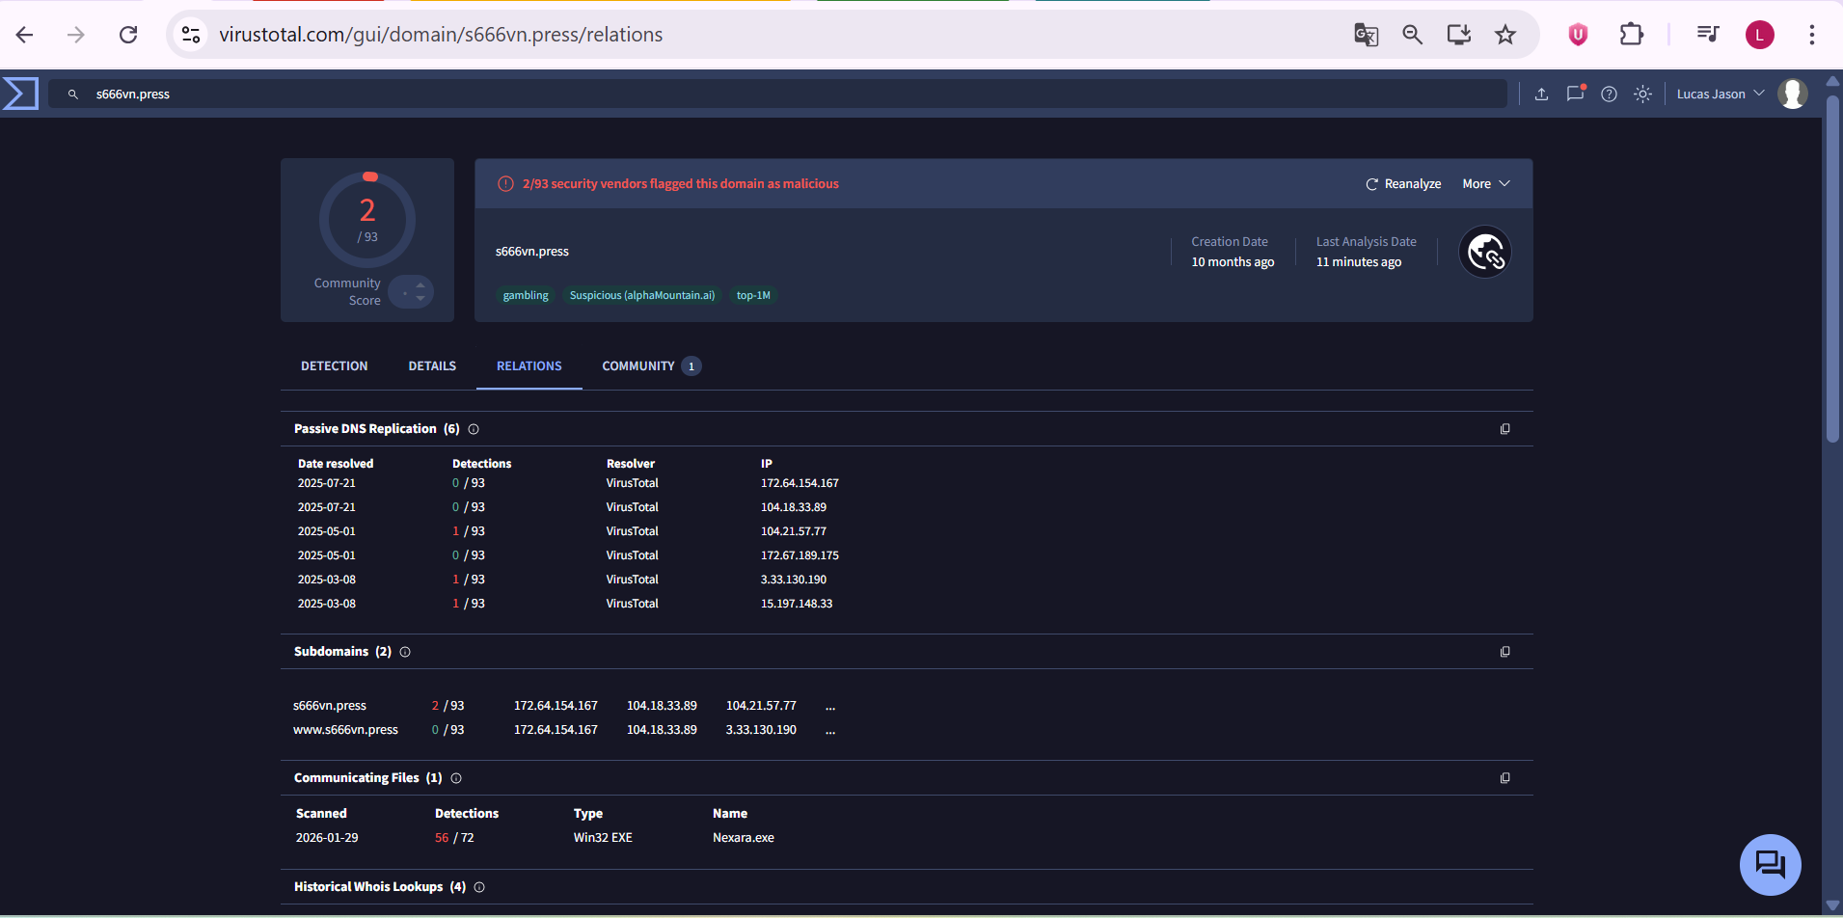Click the domain graph globe icon
Viewport: 1843px width, 918px height.
[x=1484, y=253]
